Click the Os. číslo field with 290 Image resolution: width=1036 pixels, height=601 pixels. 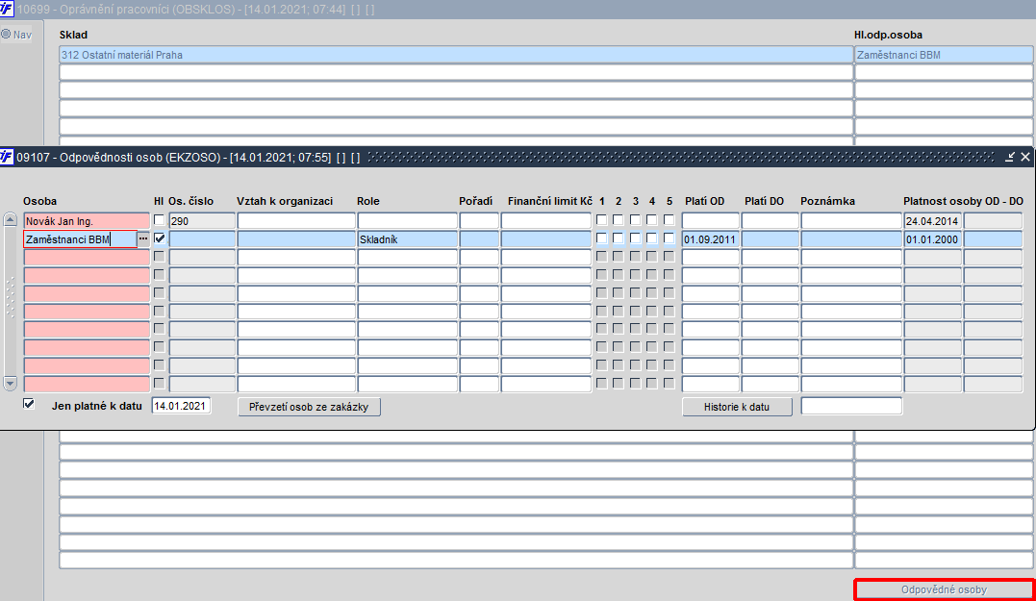click(x=202, y=221)
